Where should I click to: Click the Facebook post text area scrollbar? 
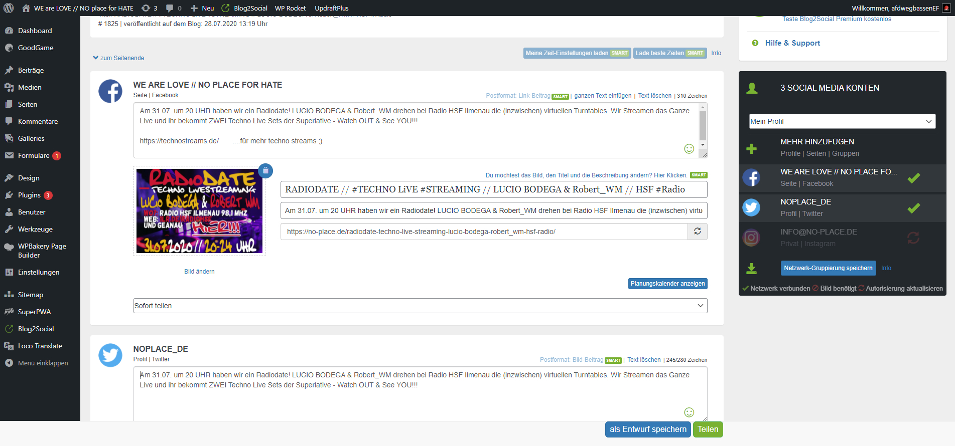coord(703,126)
